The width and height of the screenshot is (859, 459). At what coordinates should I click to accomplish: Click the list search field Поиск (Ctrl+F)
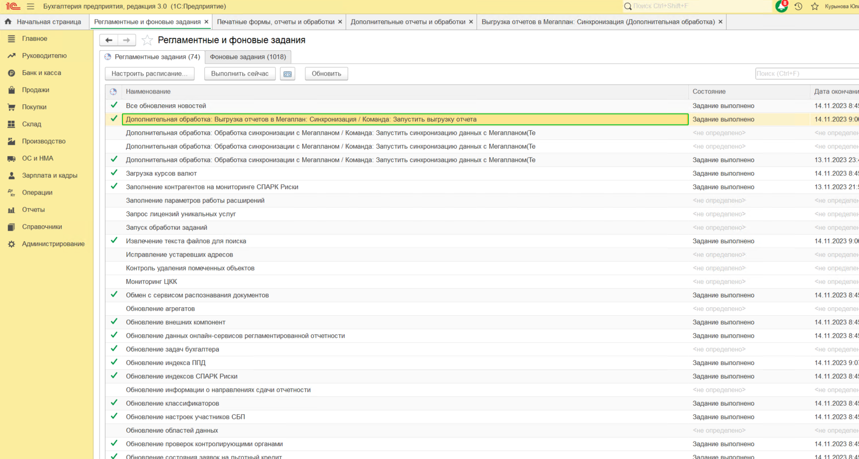806,74
